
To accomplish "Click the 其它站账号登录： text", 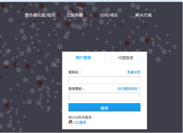I will (81, 117).
